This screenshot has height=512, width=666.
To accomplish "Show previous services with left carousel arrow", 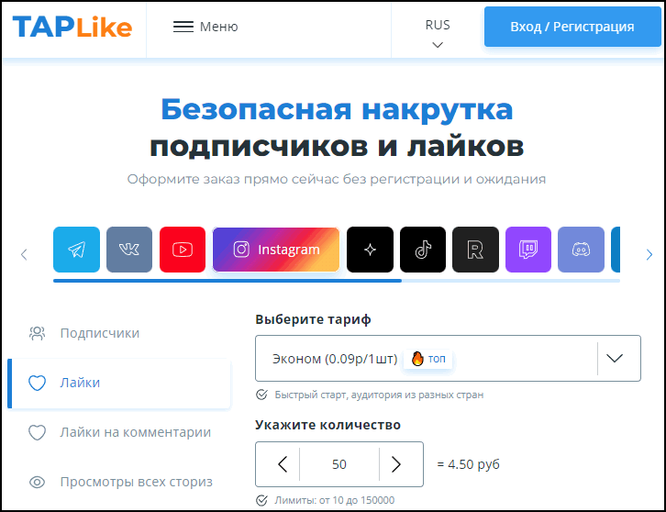I will pyautogui.click(x=24, y=254).
